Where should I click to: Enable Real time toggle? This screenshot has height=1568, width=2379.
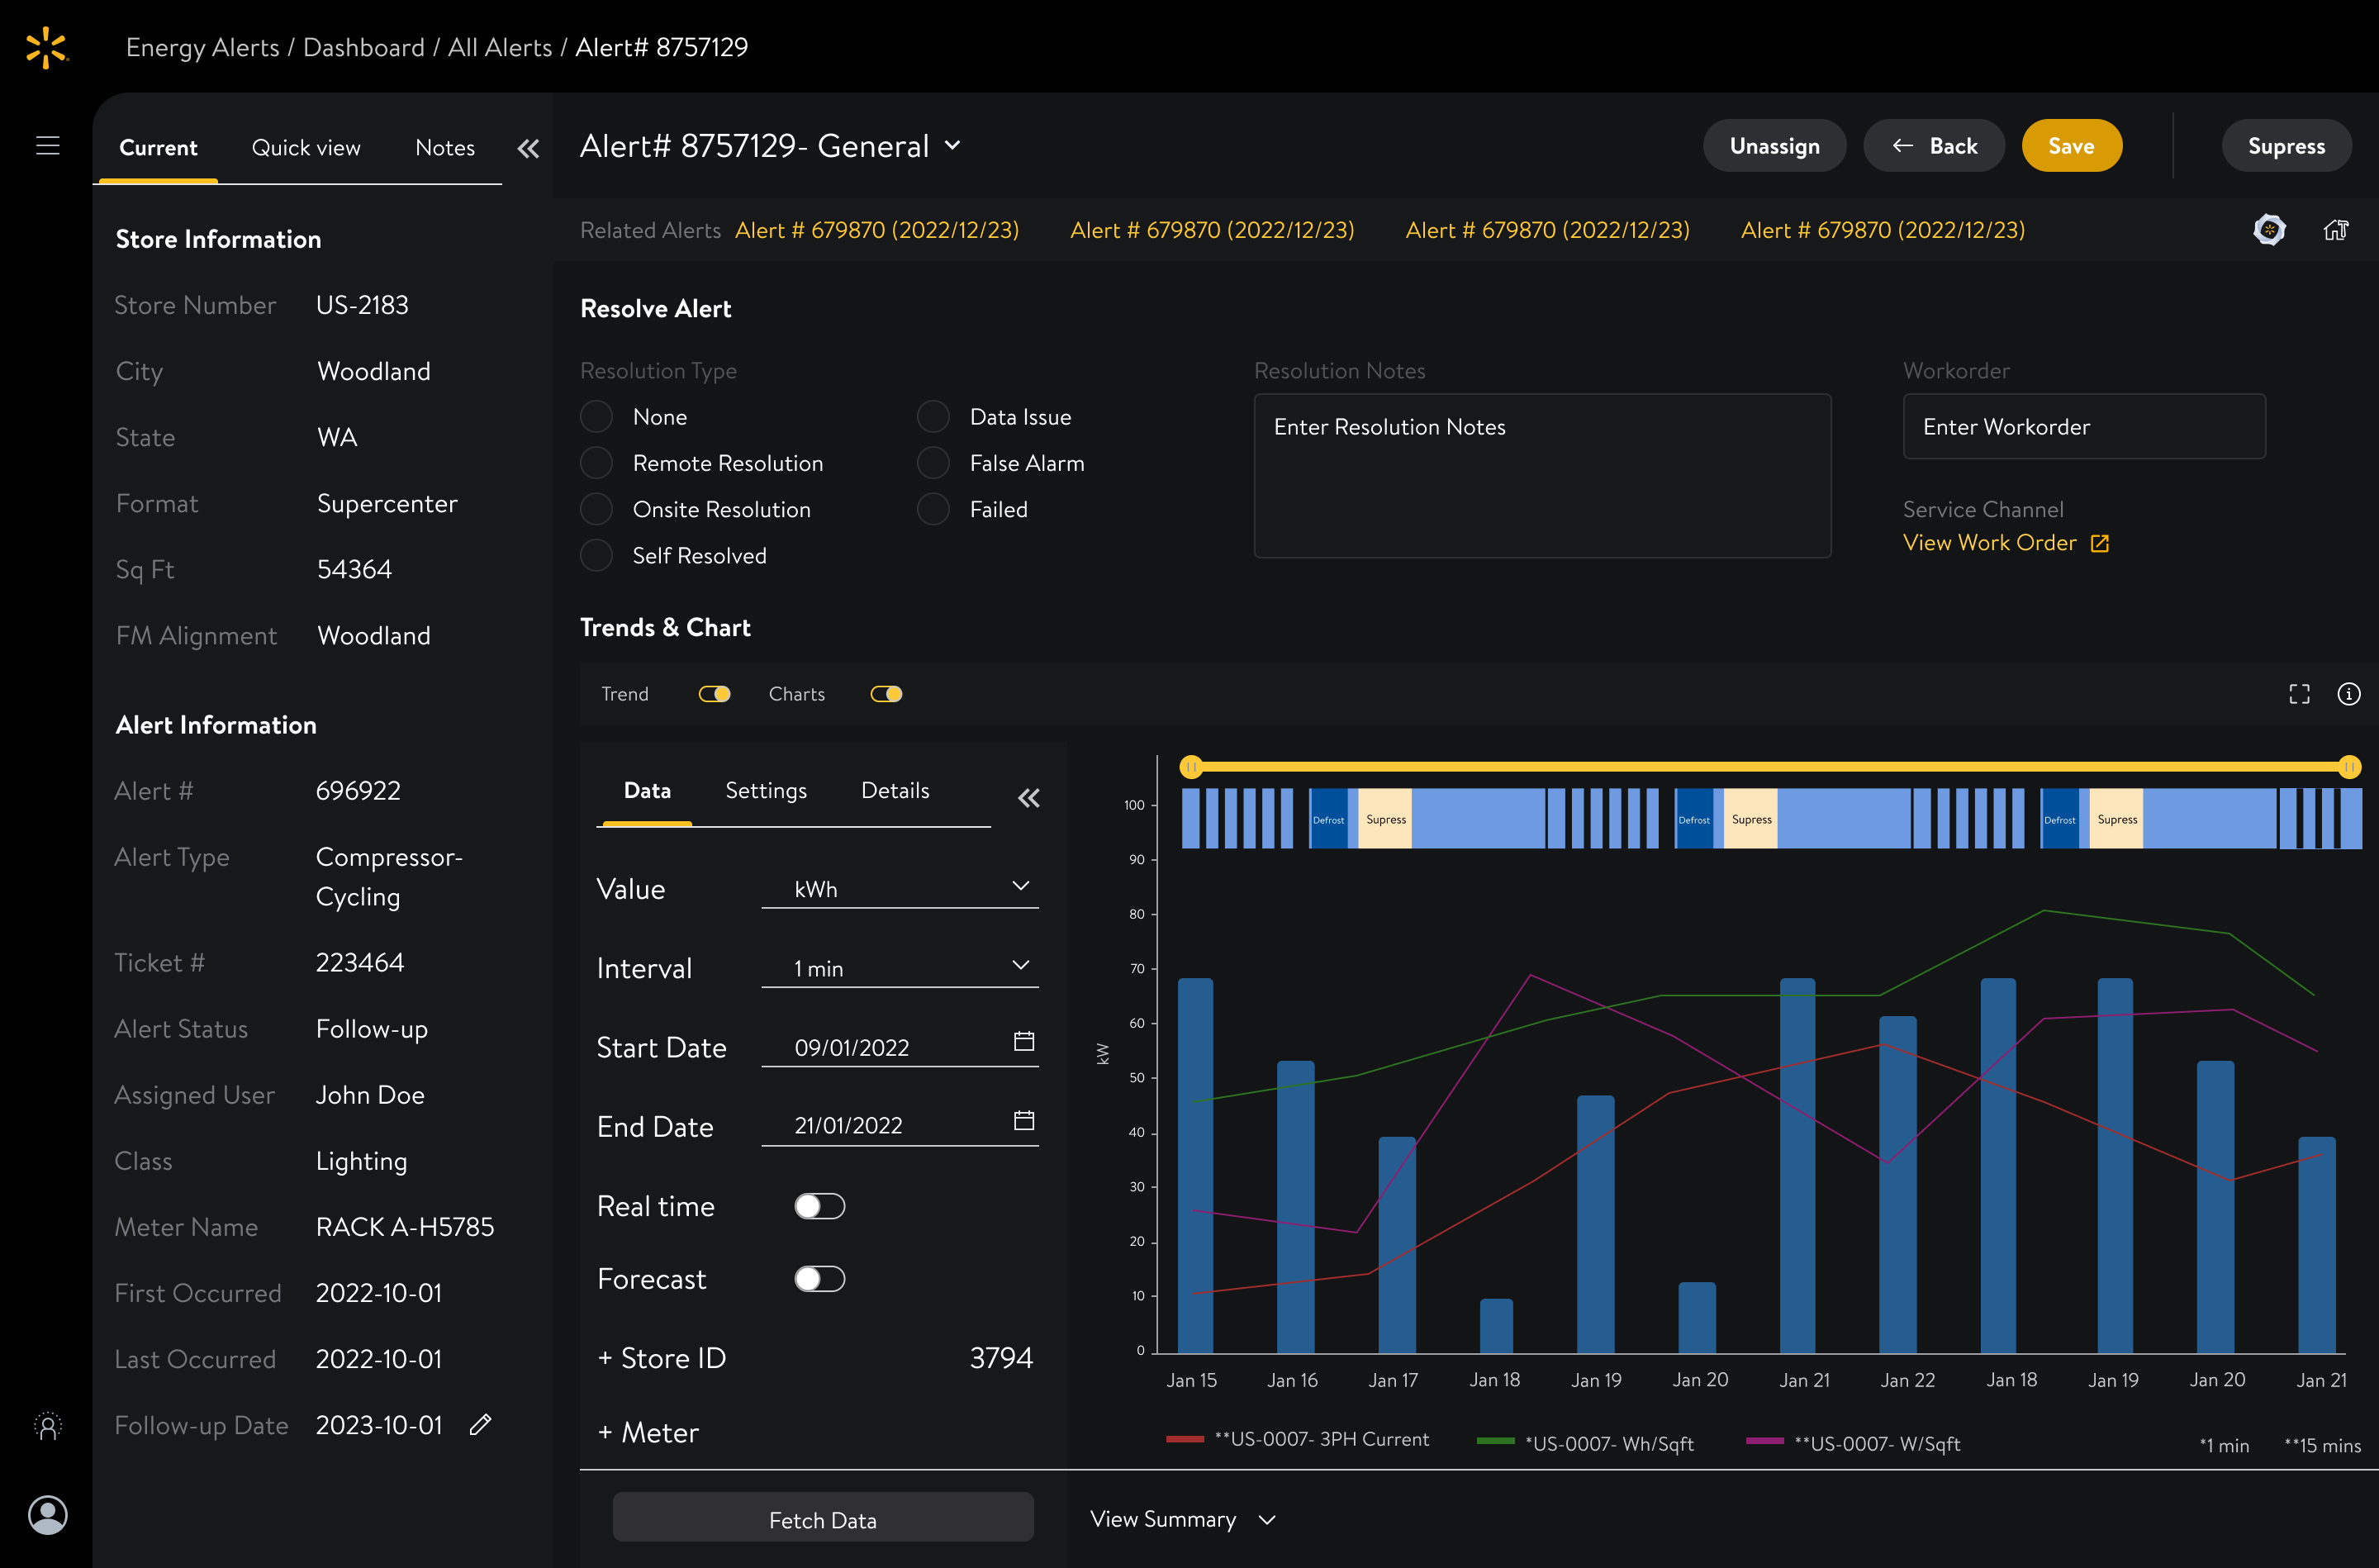(819, 1206)
